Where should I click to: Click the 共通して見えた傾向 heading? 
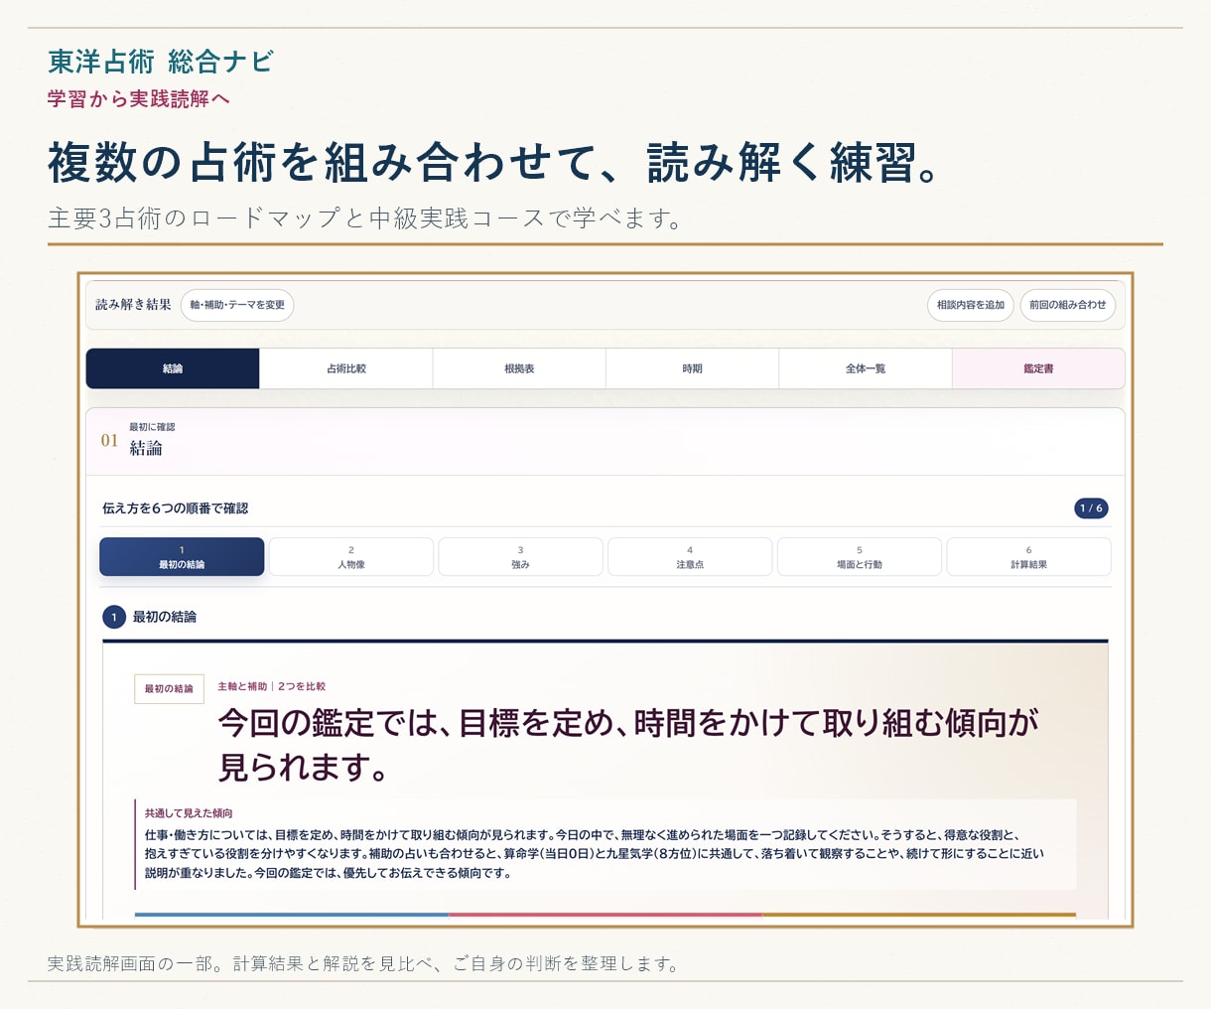click(189, 813)
